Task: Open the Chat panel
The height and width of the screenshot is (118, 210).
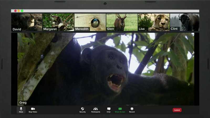Action: [x=109, y=110]
